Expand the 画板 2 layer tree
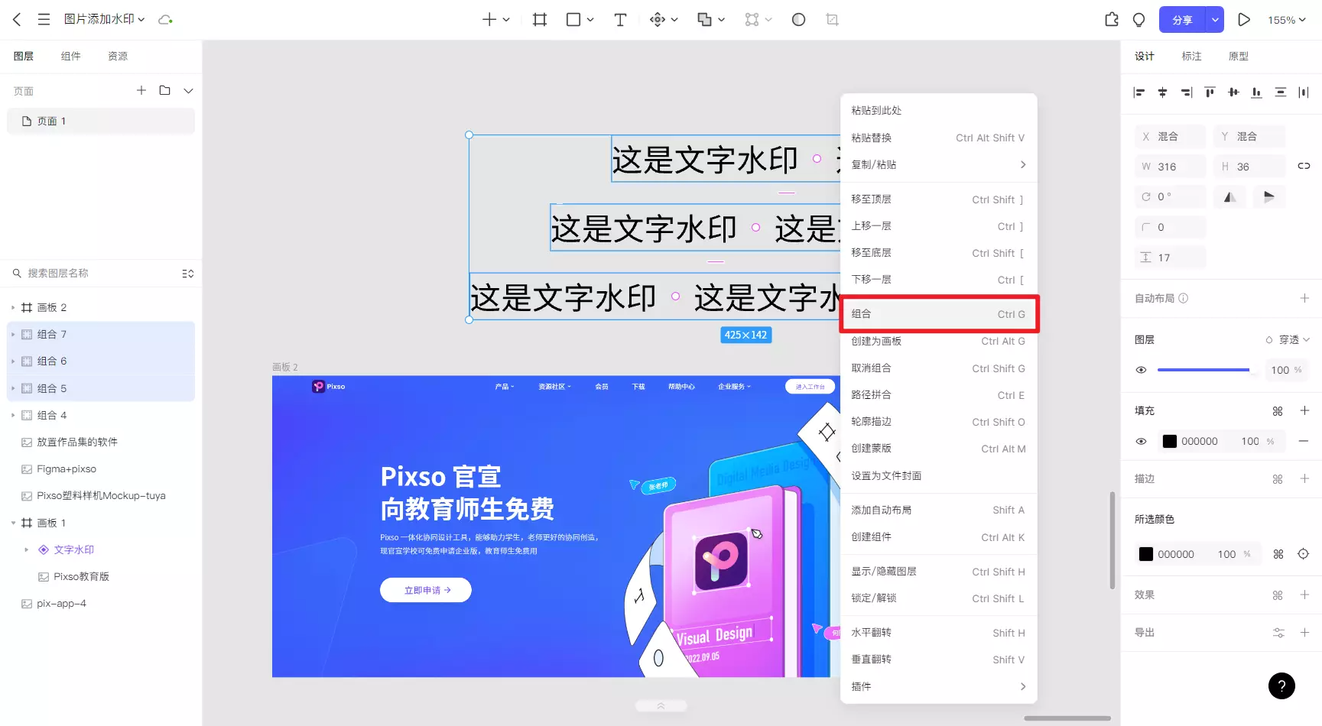This screenshot has height=726, width=1322. [x=13, y=308]
